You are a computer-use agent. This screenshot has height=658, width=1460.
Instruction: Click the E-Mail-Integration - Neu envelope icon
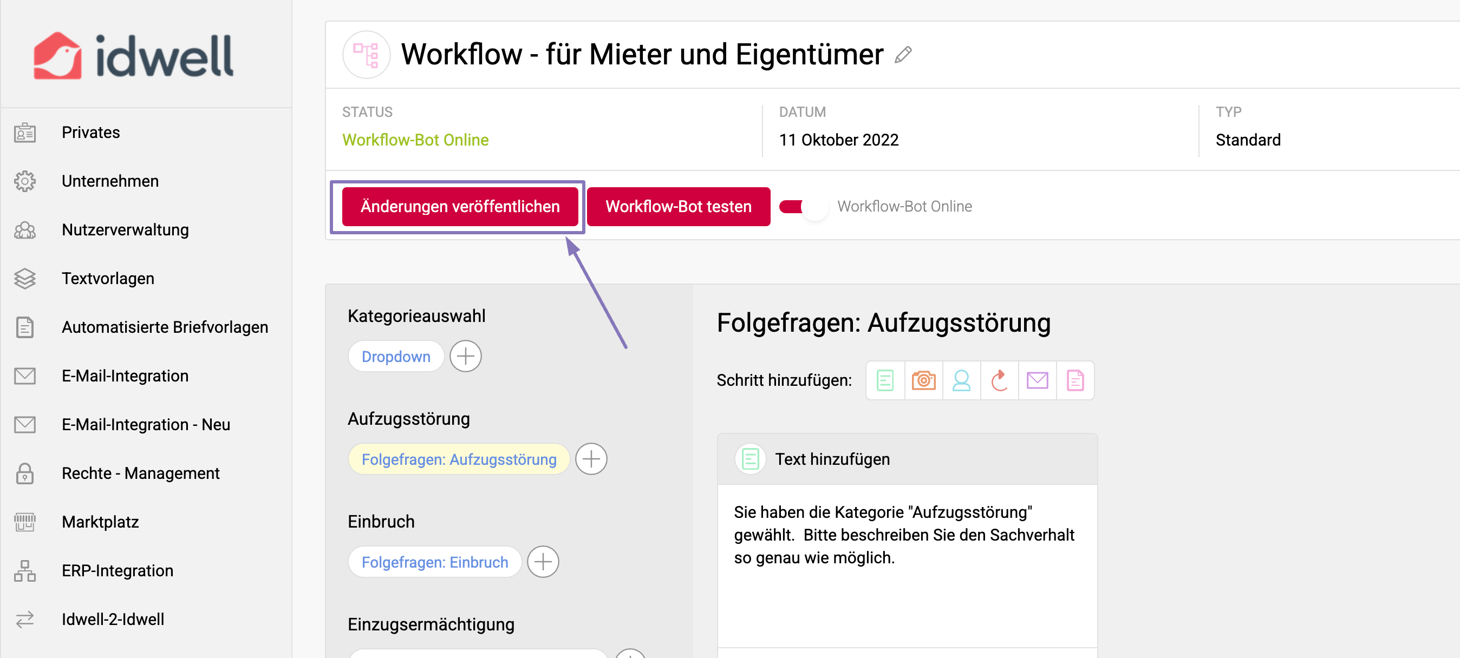coord(25,425)
